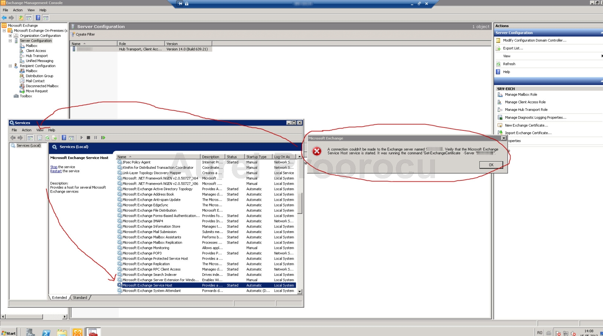This screenshot has width=603, height=336.
Task: Select Unified Messaging tree item
Action: coord(39,61)
